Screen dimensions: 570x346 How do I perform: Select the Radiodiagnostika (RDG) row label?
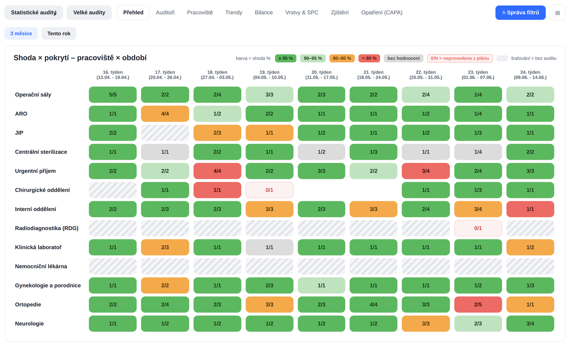[47, 228]
